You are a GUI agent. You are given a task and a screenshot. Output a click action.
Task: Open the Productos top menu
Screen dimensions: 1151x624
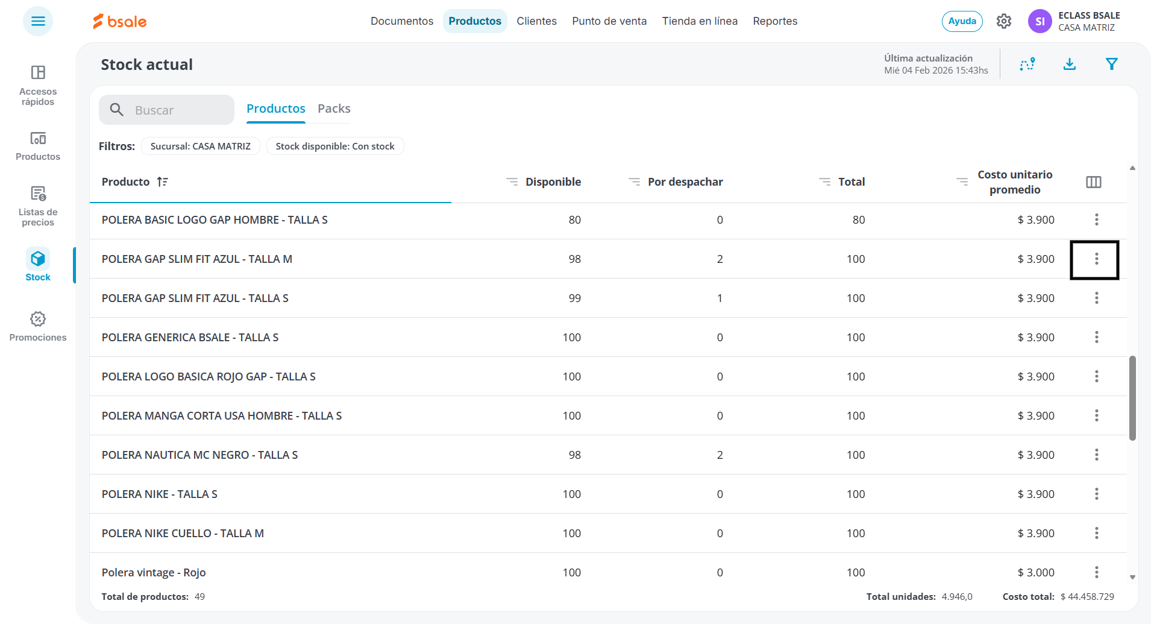coord(475,21)
